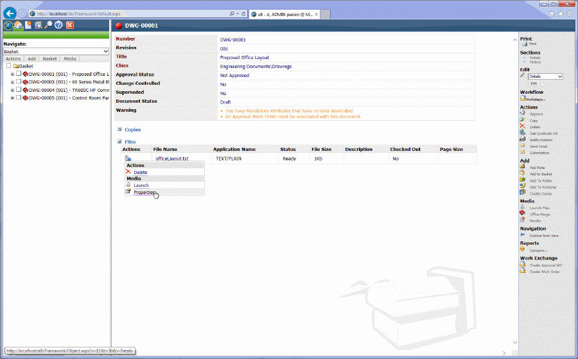Check the DWG-00004 tree checkbox
The image size is (578, 359).
pyautogui.click(x=19, y=89)
